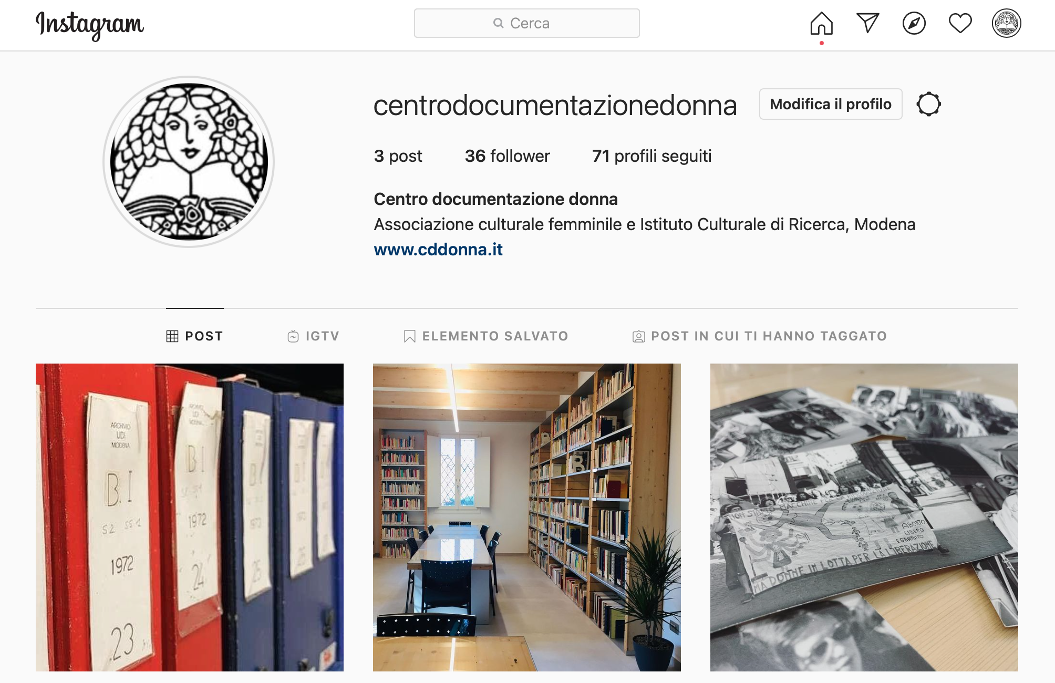Image resolution: width=1055 pixels, height=683 pixels.
Task: Open the library bookshelves post
Action: pos(527,518)
